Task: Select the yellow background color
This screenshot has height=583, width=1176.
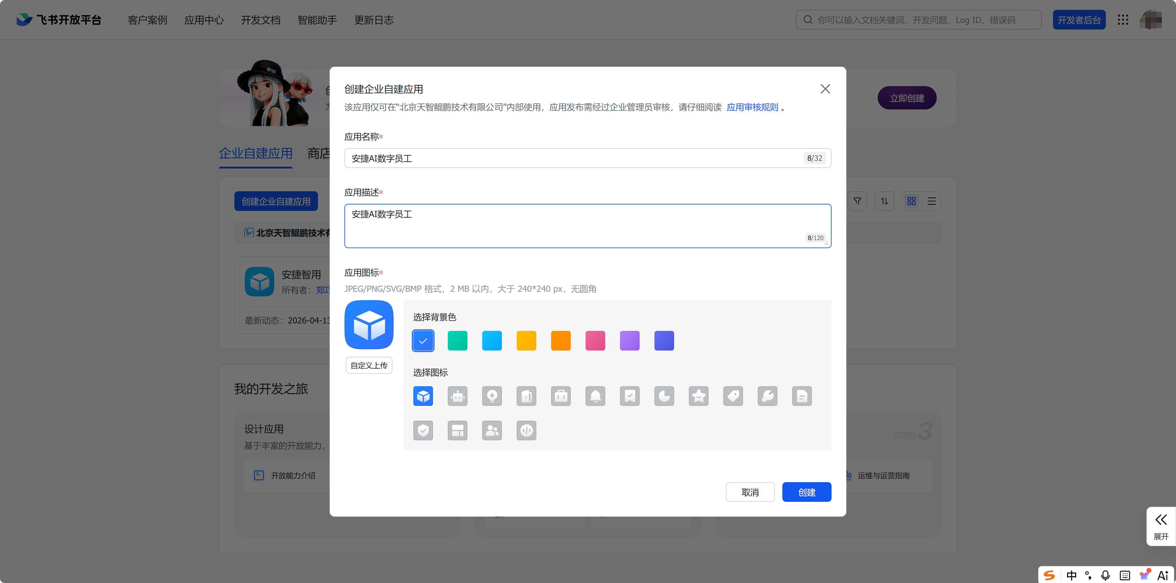Action: click(526, 341)
